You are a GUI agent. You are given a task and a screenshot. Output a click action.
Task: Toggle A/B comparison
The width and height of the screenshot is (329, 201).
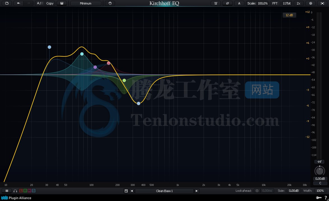point(40,3)
